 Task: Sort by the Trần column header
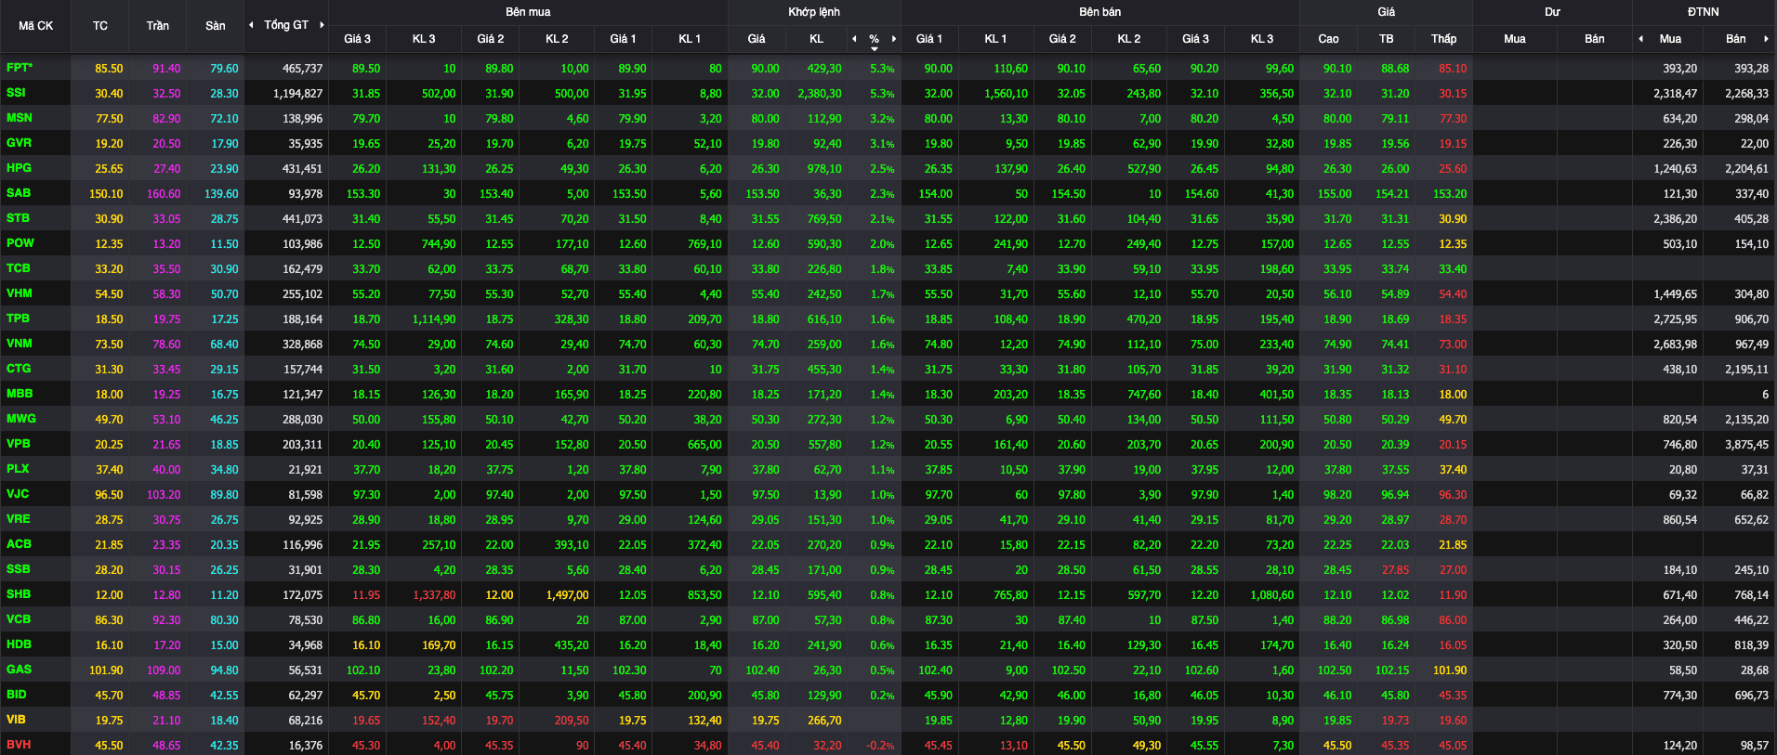[x=158, y=26]
